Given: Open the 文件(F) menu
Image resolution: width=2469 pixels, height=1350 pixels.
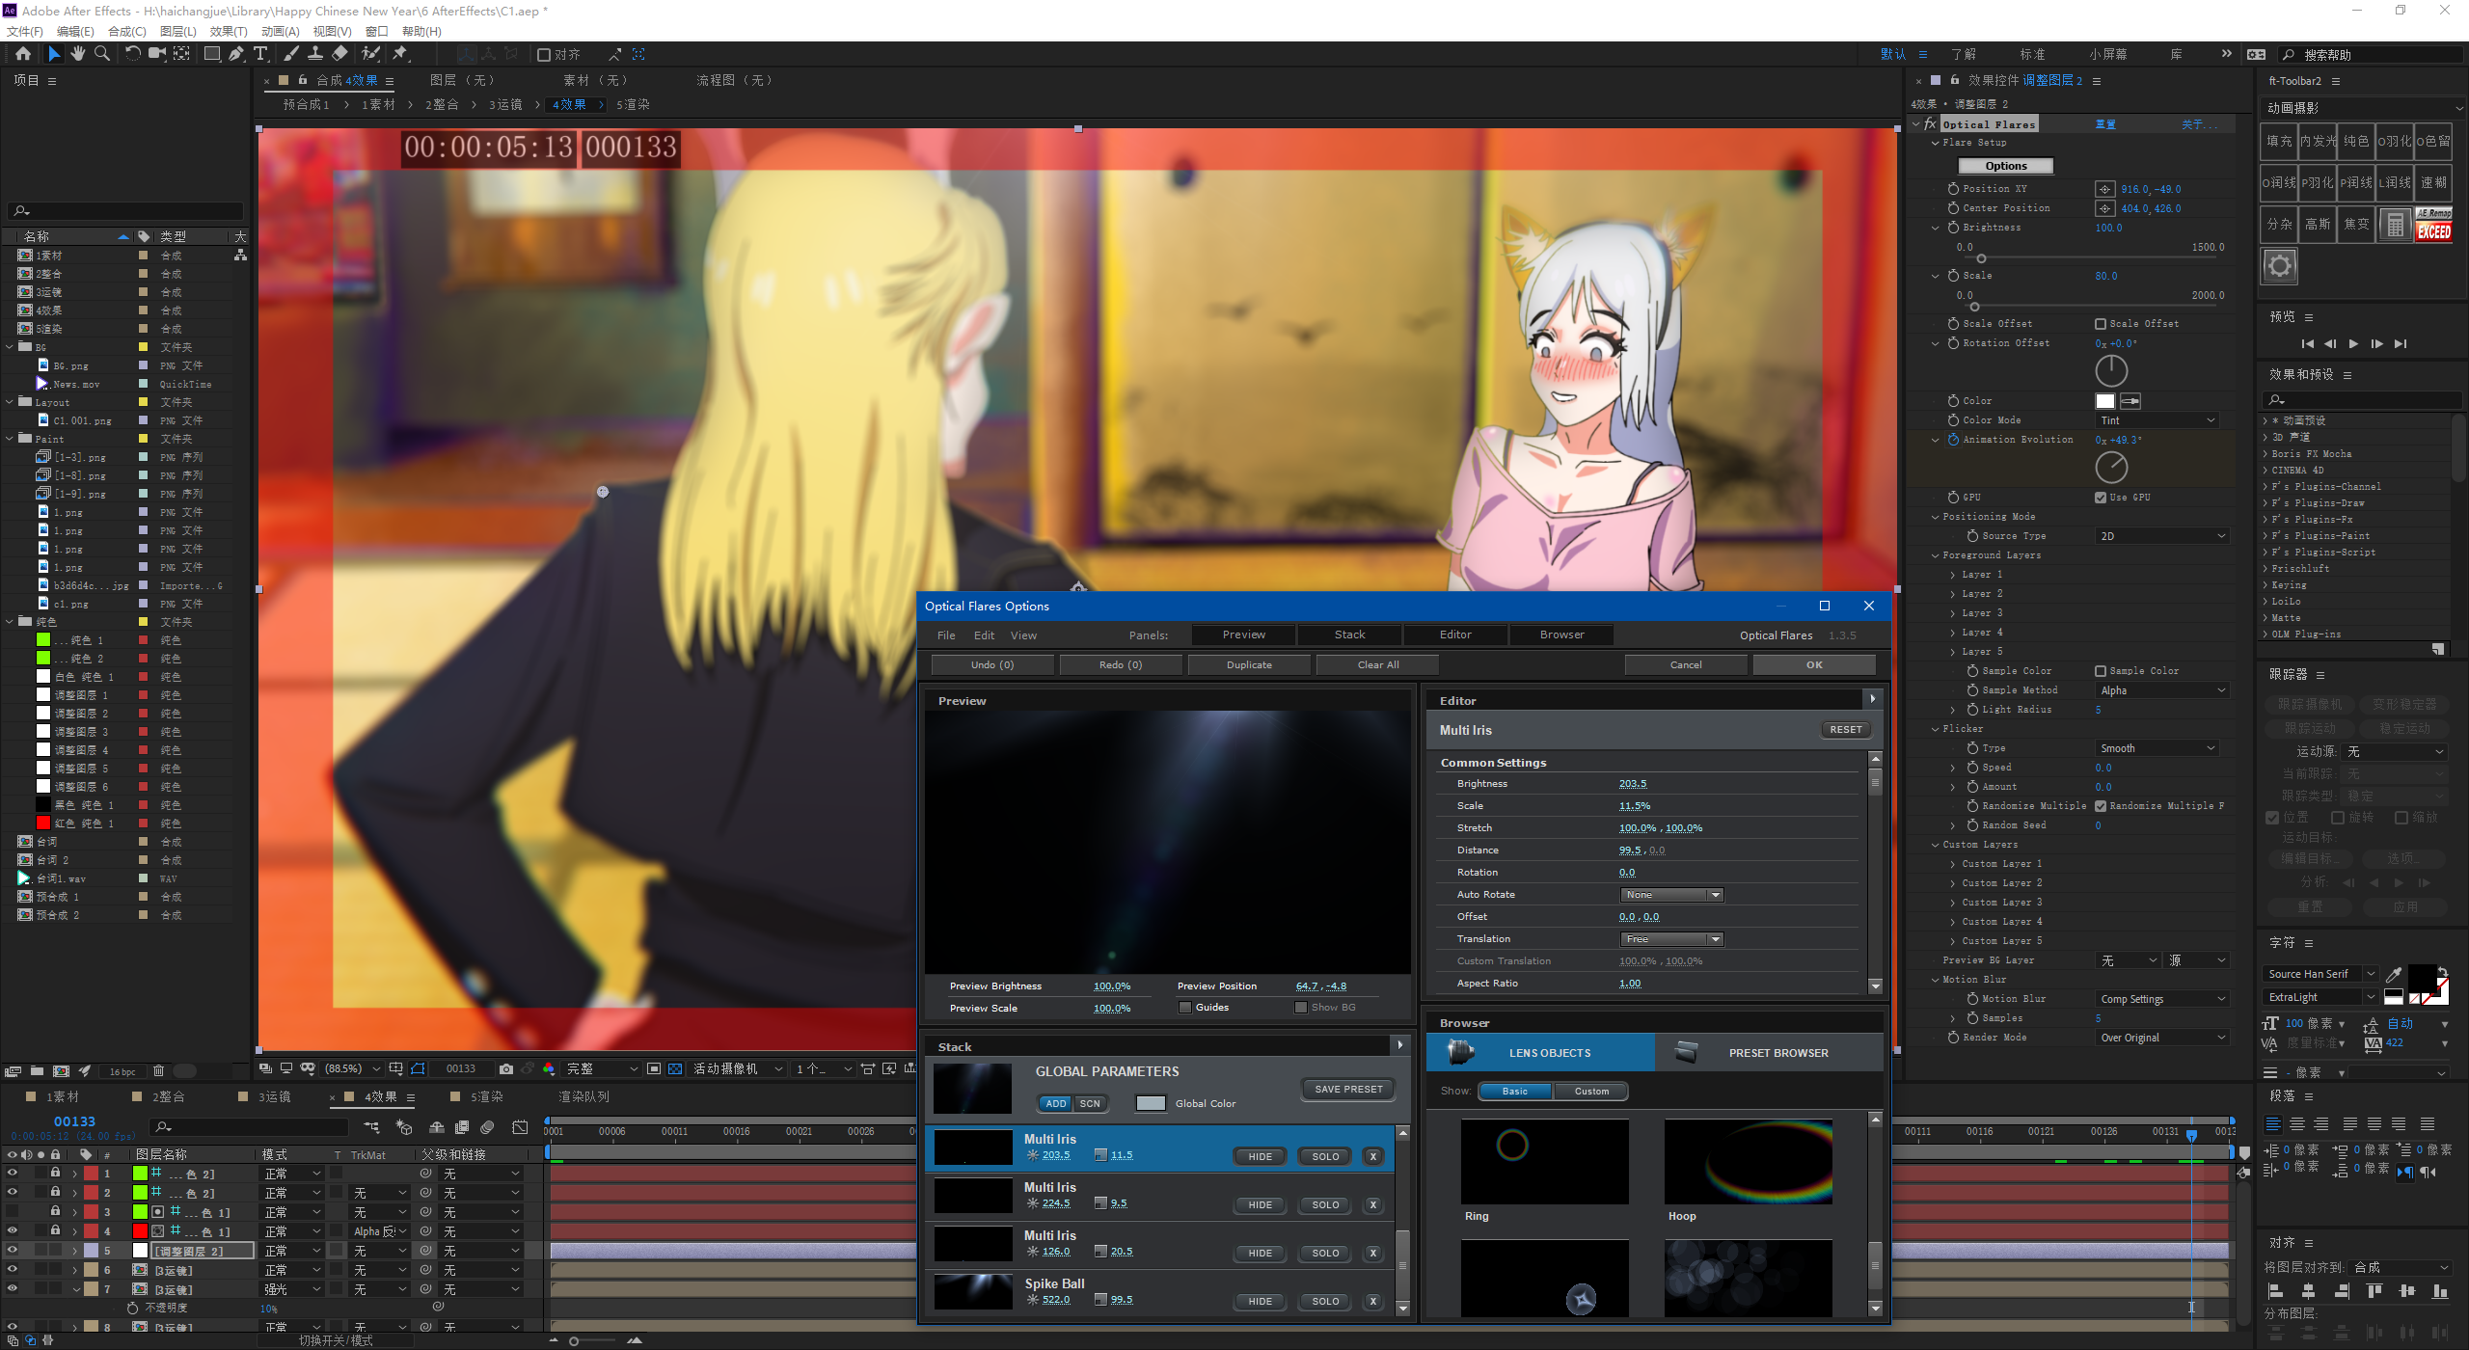Looking at the screenshot, I should tap(25, 32).
